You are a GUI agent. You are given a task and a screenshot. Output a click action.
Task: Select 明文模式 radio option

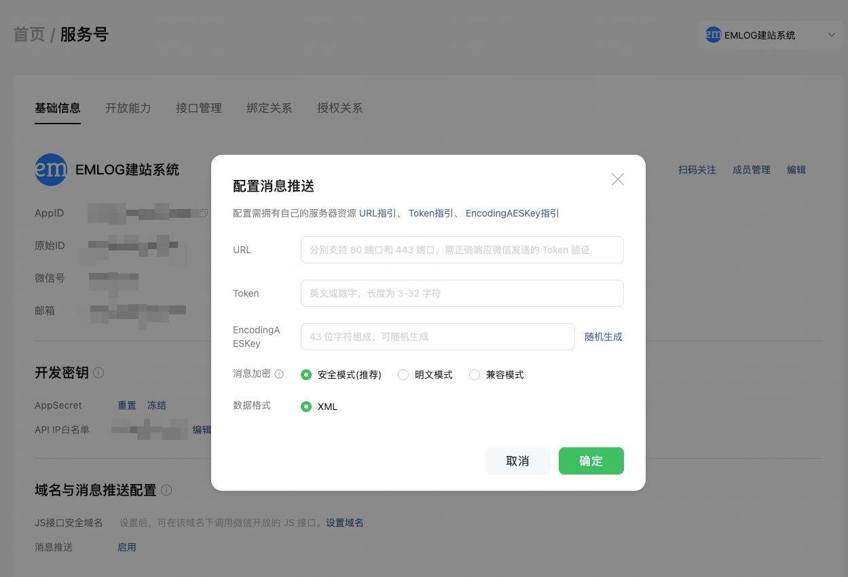pyautogui.click(x=403, y=375)
